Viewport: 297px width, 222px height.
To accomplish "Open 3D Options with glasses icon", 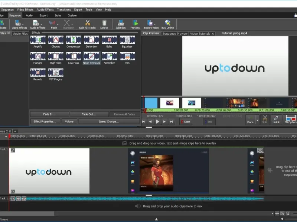I will (290, 118).
